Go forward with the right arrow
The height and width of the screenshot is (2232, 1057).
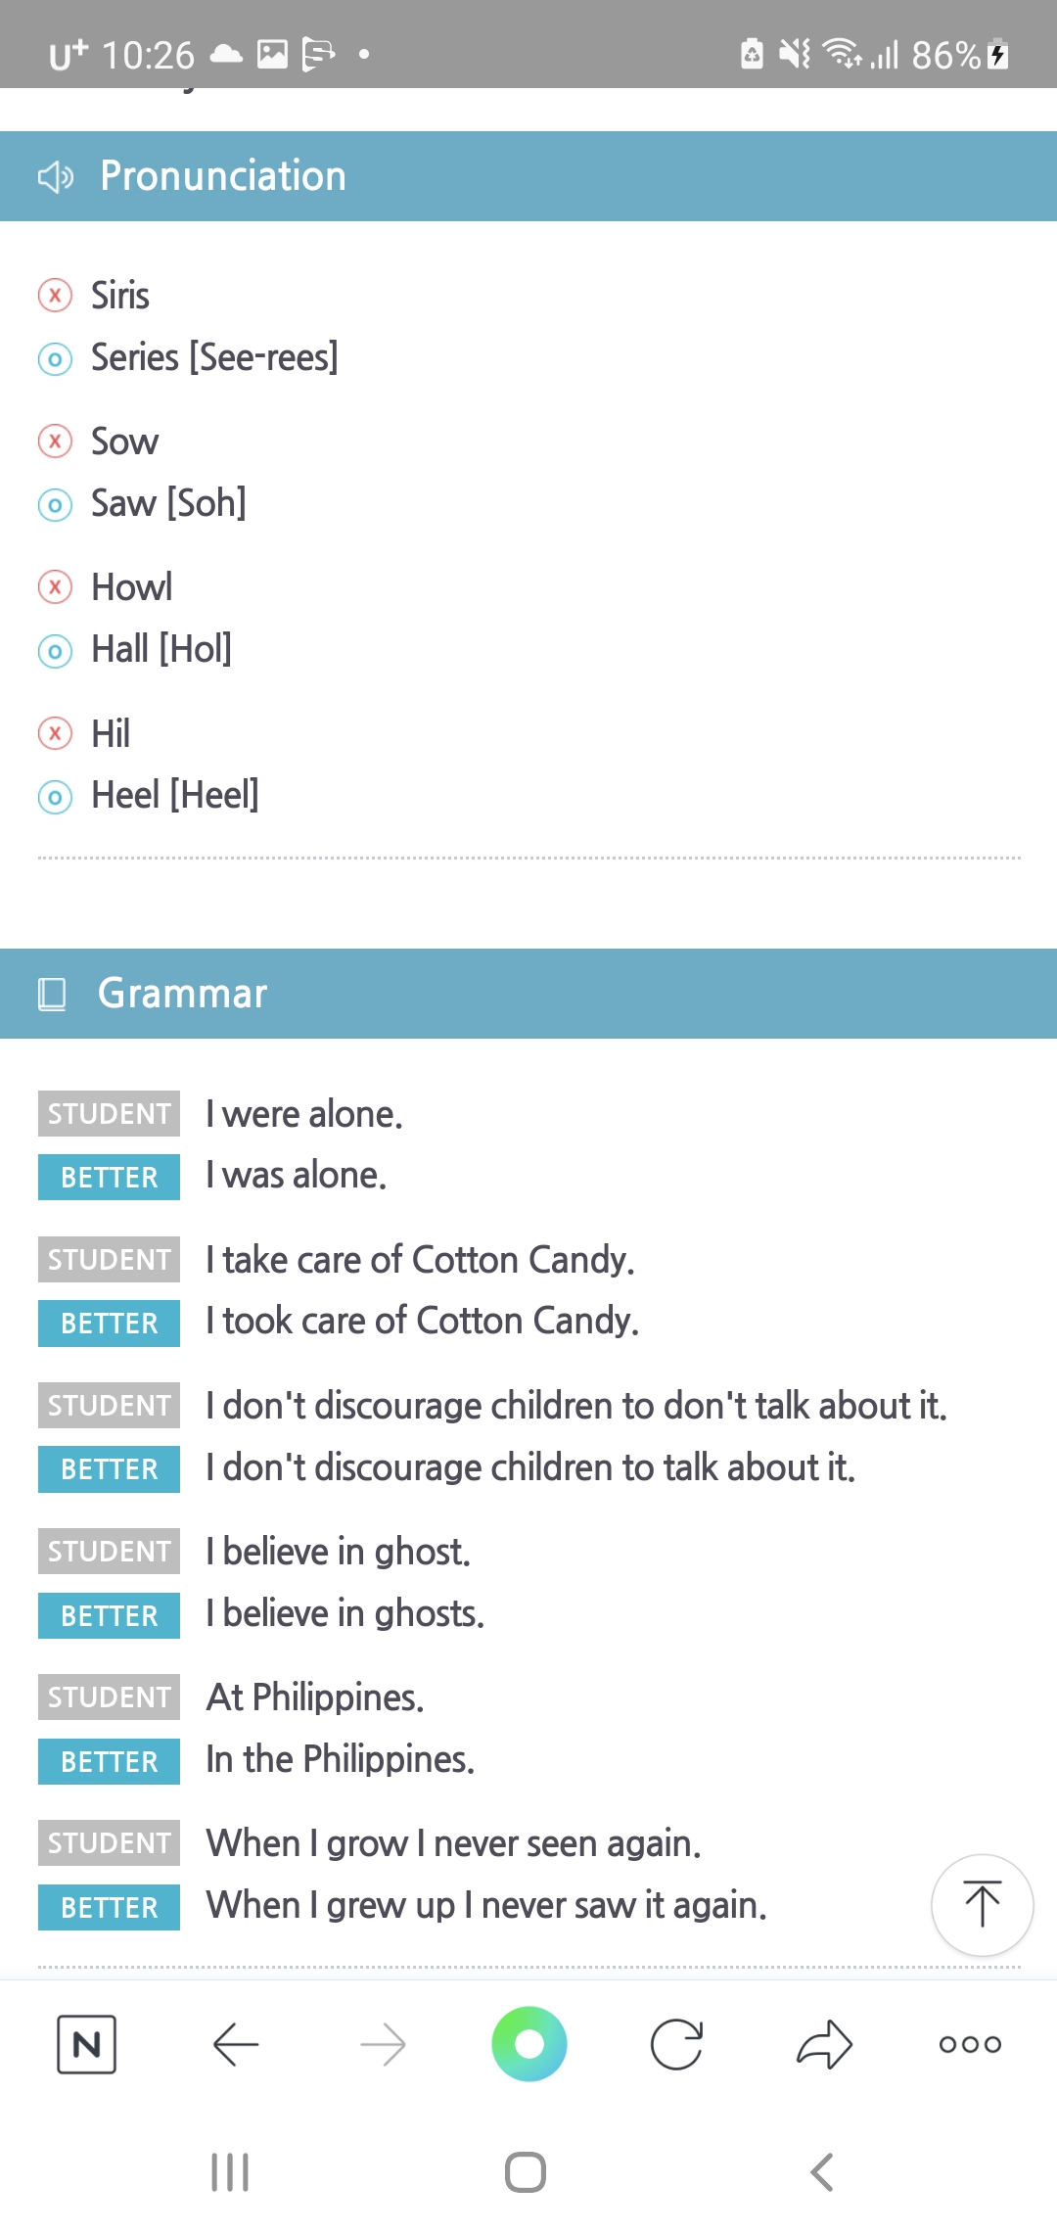pos(383,2044)
